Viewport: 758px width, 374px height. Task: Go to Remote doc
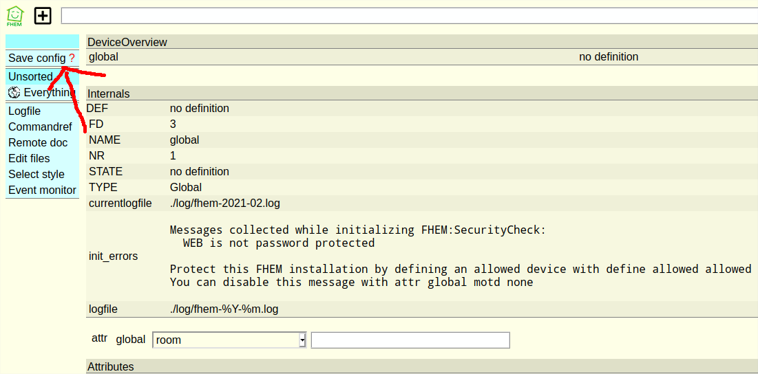(x=38, y=142)
